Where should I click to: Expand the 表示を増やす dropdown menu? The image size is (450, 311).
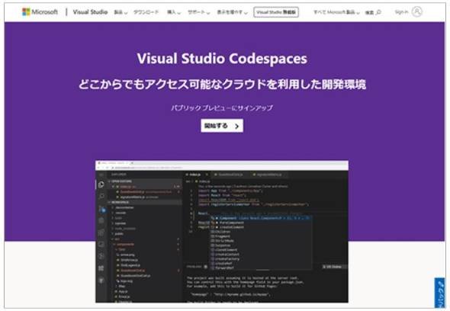coord(232,12)
